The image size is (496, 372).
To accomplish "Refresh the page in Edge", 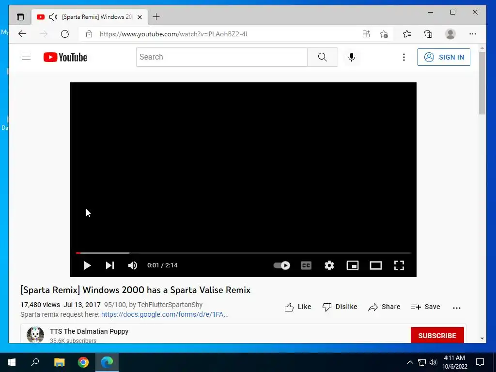I will pyautogui.click(x=65, y=34).
